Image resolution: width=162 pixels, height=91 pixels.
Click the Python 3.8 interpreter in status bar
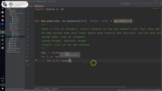click(141, 90)
